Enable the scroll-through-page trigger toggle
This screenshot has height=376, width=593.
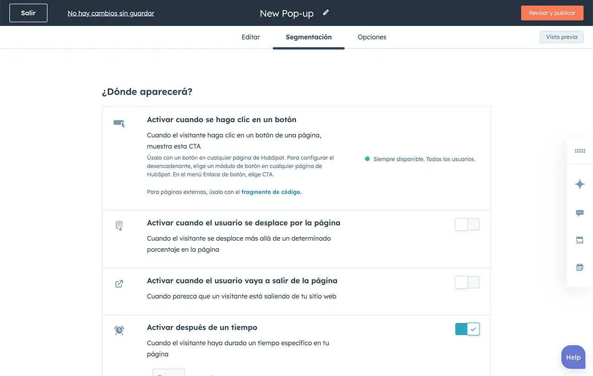467,225
